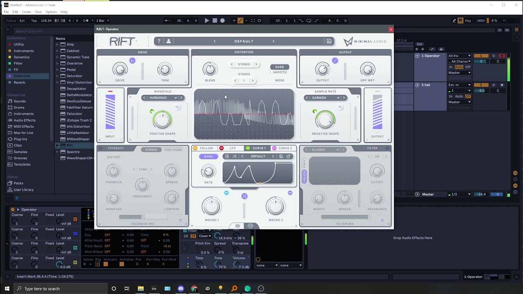The image size is (523, 294).
Task: Open the HARMONIC wavefold type dropdown
Action: pyautogui.click(x=162, y=98)
